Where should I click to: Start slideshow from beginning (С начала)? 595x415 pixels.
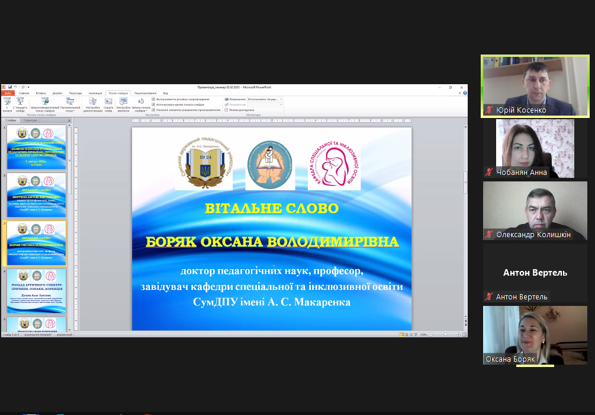coord(7,103)
